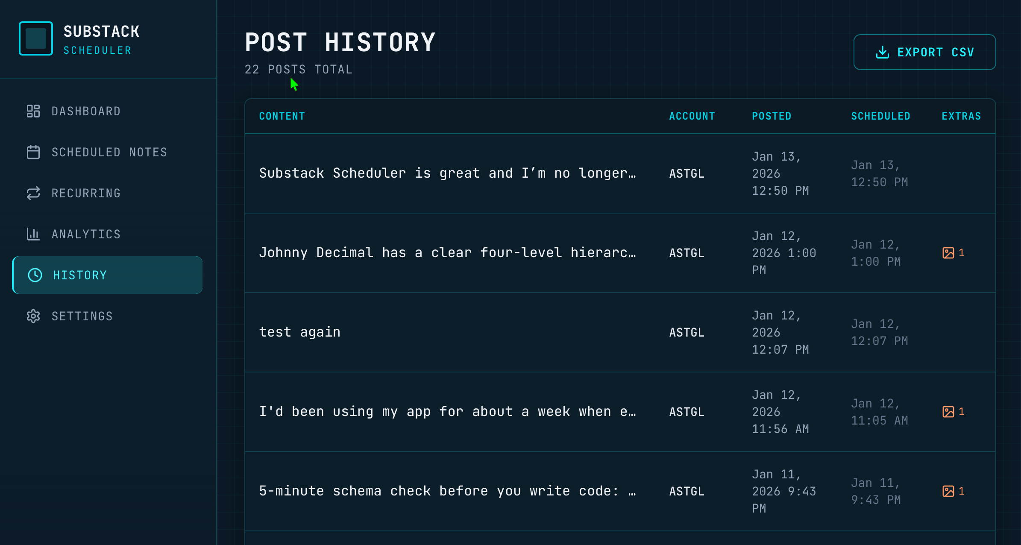Go to the Analytics page
This screenshot has height=545, width=1021.
(86, 234)
